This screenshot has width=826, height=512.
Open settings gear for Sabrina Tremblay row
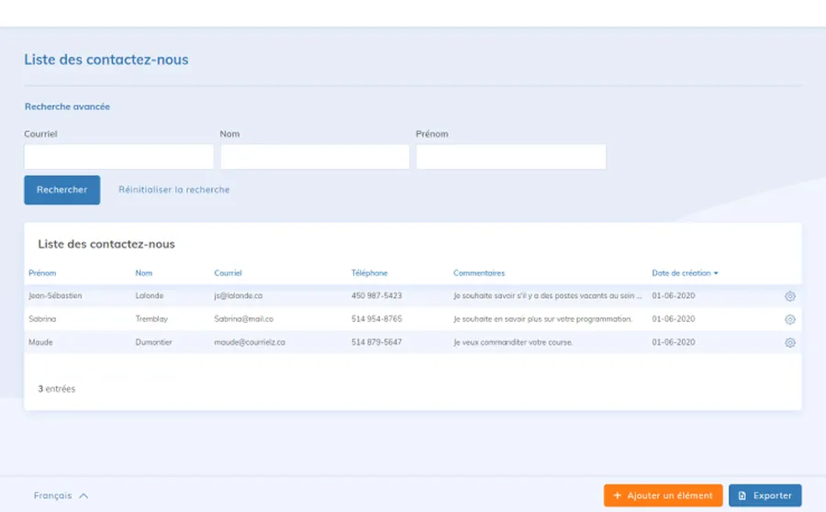(789, 319)
